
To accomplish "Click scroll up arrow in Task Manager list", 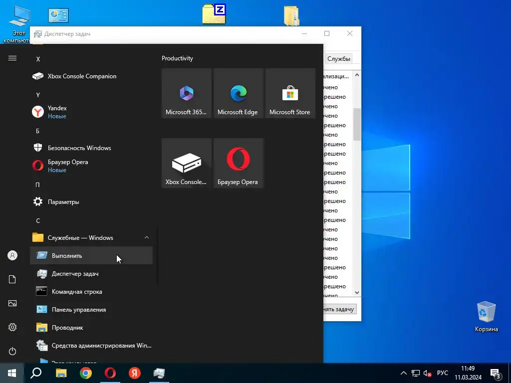I will coord(357,75).
